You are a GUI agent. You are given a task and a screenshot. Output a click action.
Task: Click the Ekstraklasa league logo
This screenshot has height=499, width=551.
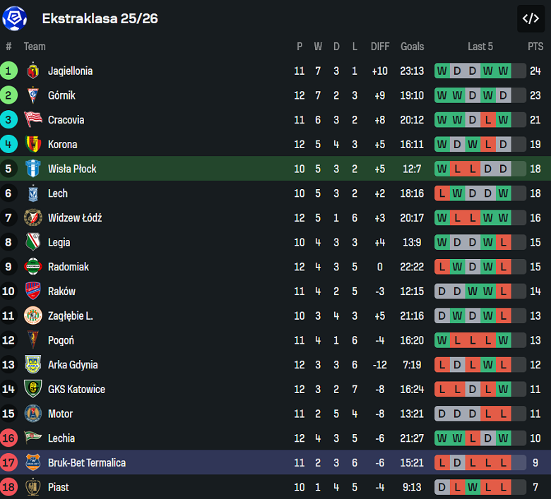click(14, 18)
